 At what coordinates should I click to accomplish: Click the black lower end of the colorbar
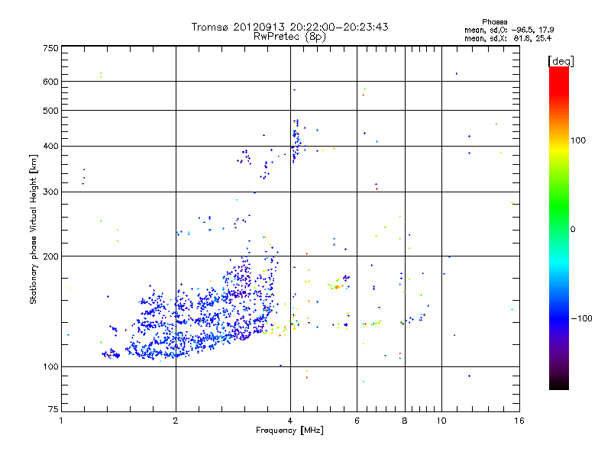coord(559,384)
